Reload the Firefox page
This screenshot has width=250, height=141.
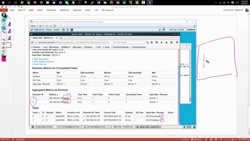coord(114,42)
